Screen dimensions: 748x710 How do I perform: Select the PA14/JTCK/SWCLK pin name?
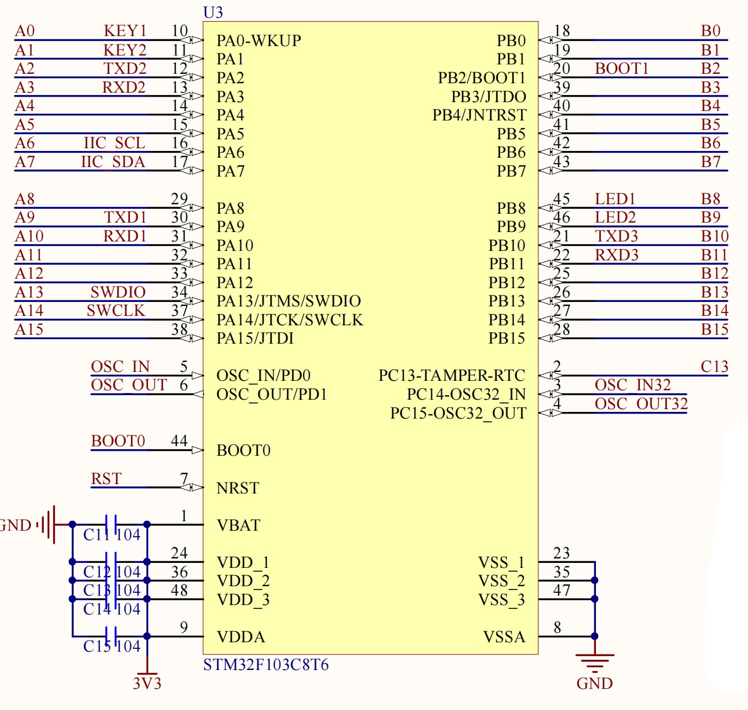pos(290,320)
